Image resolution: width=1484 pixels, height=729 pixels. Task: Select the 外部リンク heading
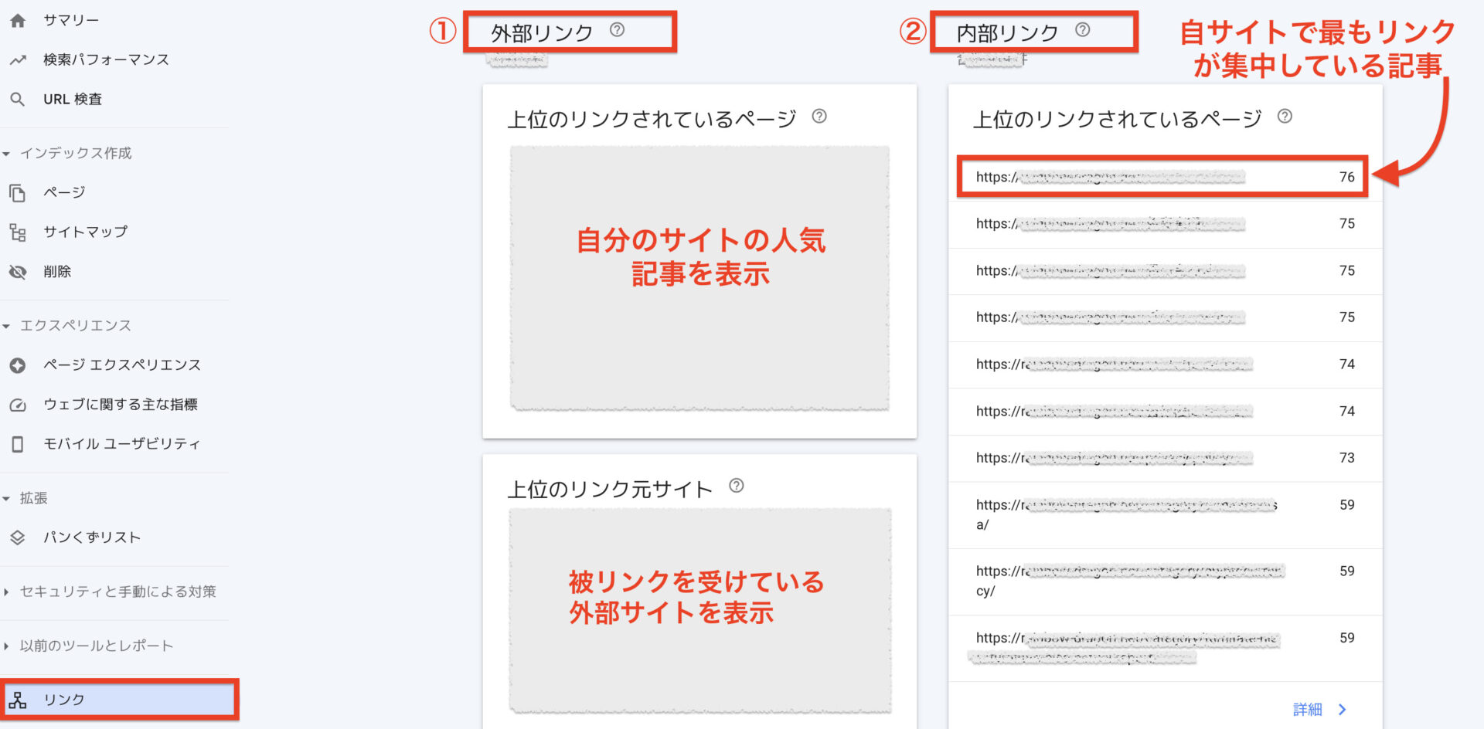pos(541,32)
